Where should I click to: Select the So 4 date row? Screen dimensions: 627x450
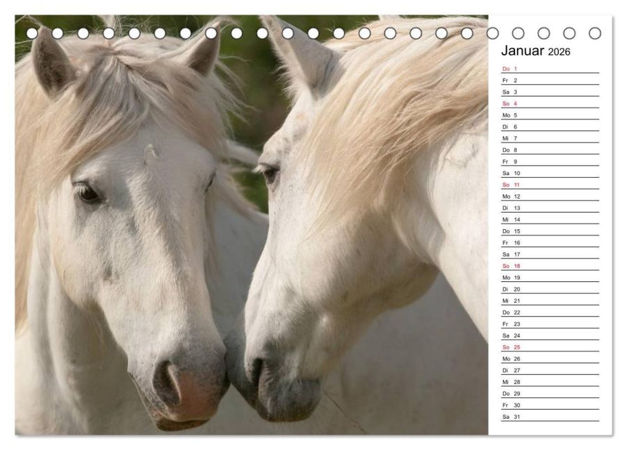click(551, 103)
